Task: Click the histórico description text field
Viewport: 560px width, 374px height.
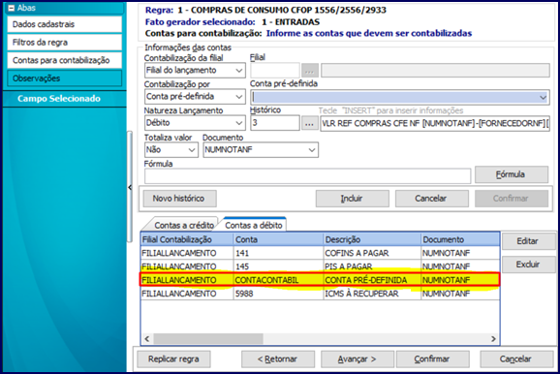Action: click(435, 124)
